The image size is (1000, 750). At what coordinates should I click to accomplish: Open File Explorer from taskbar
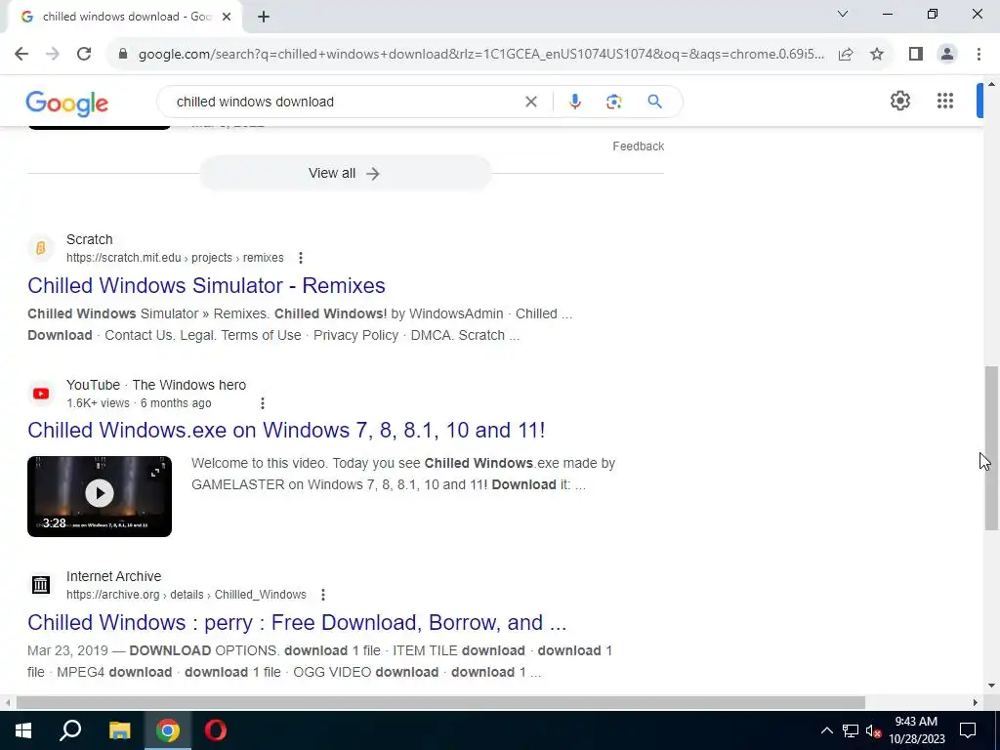coord(119,730)
